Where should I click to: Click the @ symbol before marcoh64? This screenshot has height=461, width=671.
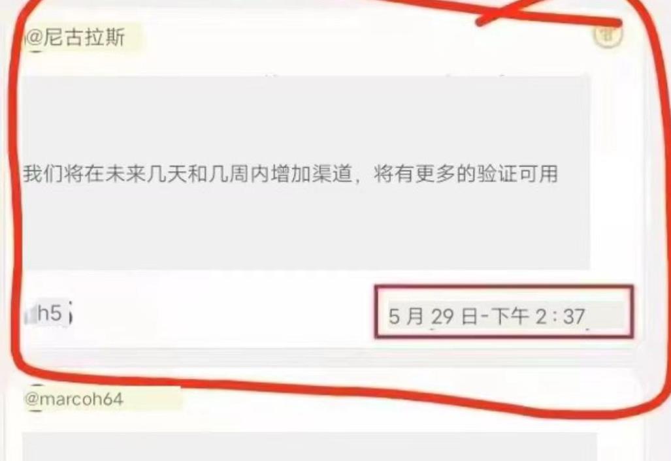pyautogui.click(x=33, y=399)
